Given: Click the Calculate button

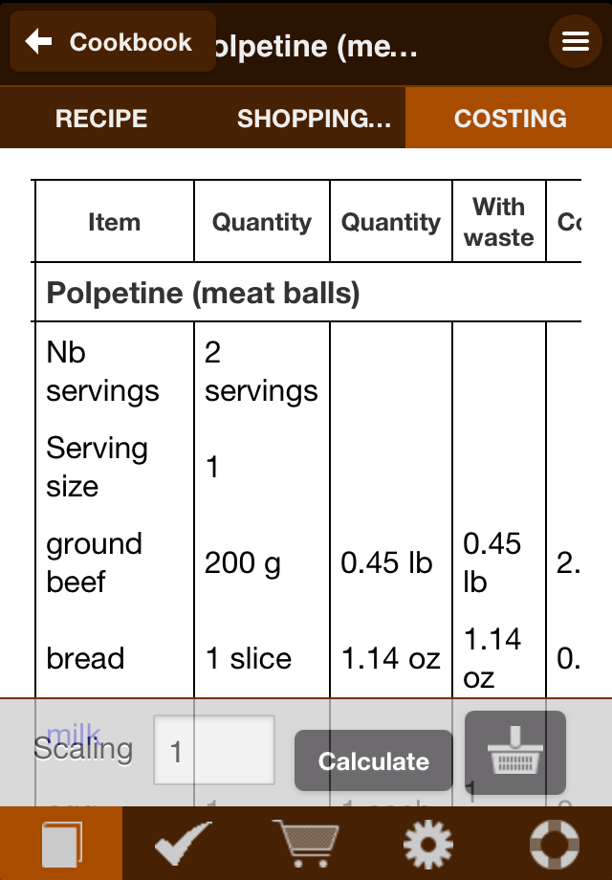Looking at the screenshot, I should click(374, 760).
